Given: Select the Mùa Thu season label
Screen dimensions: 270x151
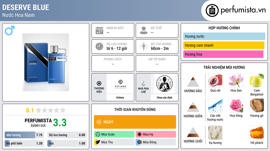Looking at the screenshot, I should (x=107, y=142).
